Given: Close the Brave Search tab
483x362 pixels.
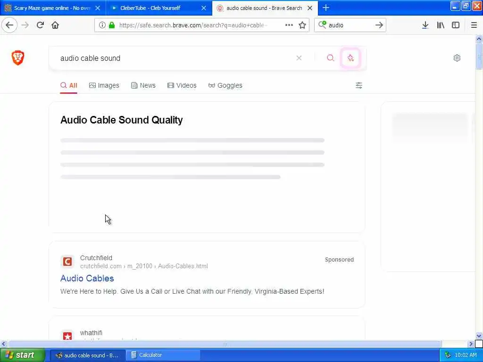Looking at the screenshot, I should tap(310, 8).
